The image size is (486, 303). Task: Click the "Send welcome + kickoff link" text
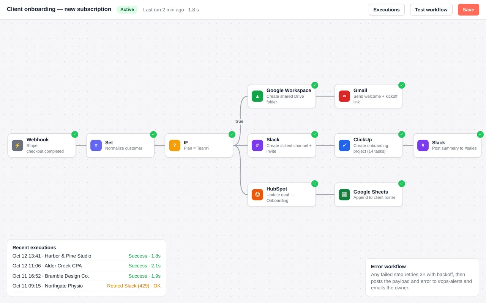coord(376,99)
